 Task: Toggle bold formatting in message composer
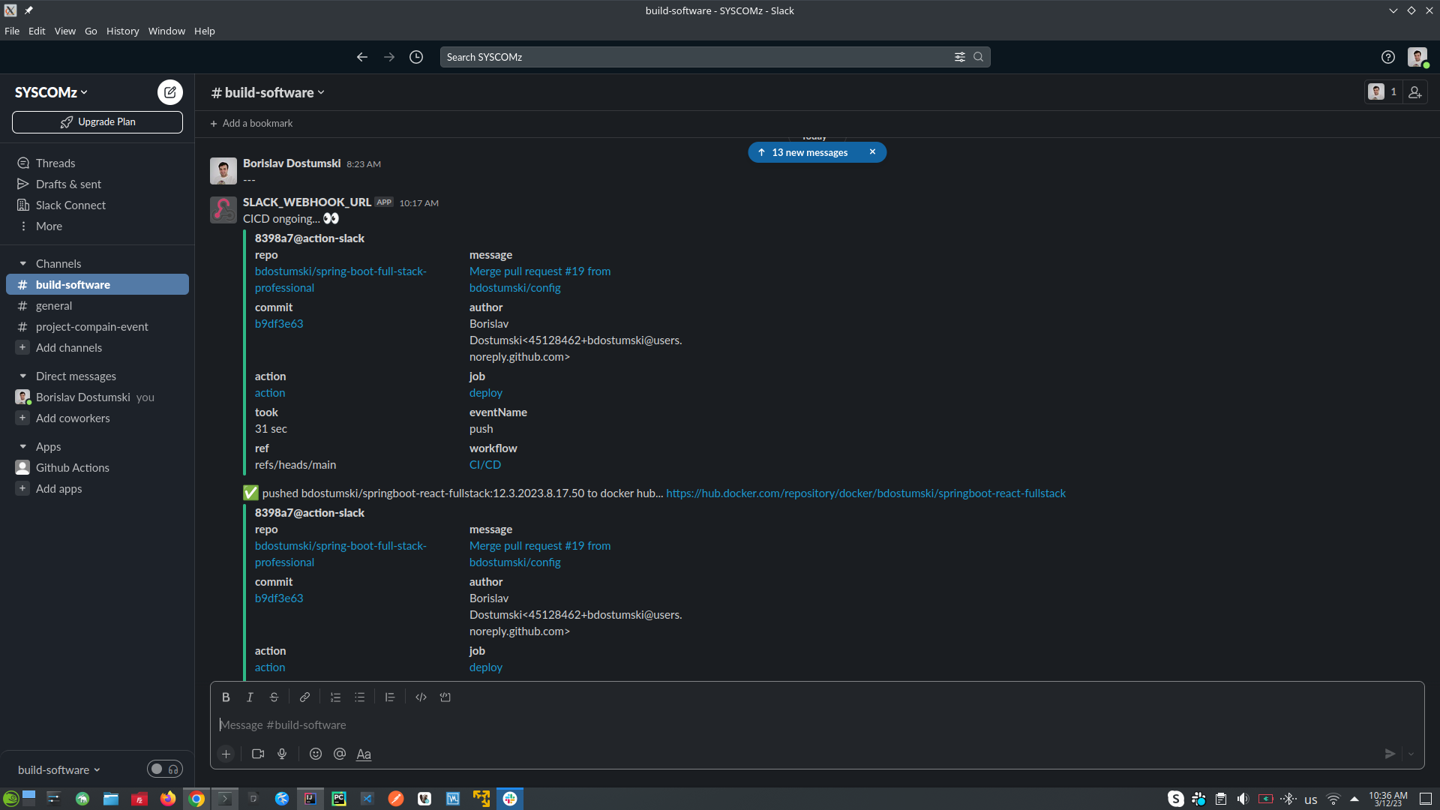(x=226, y=697)
